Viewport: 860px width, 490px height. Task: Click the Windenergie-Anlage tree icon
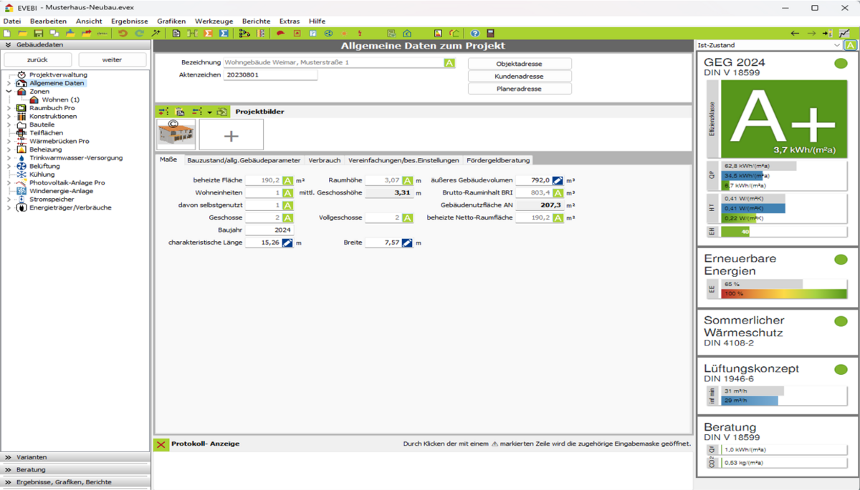tap(21, 191)
